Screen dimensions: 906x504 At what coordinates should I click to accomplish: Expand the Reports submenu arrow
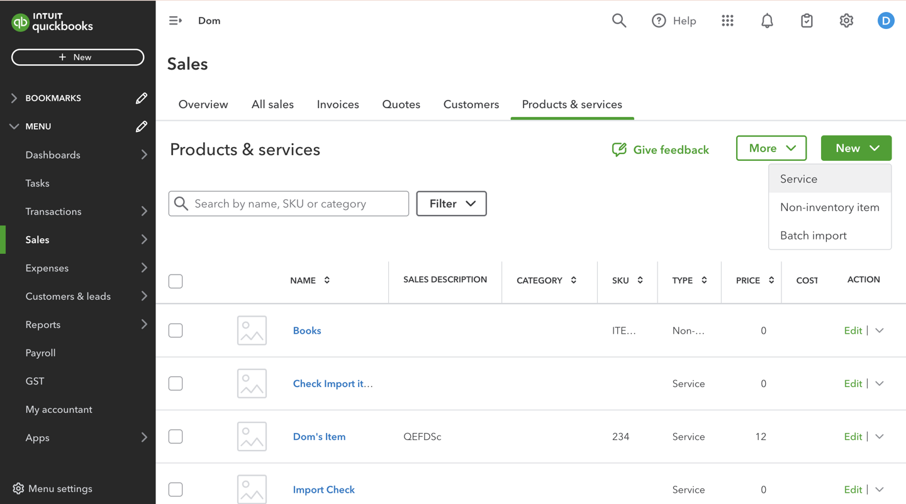pos(144,324)
